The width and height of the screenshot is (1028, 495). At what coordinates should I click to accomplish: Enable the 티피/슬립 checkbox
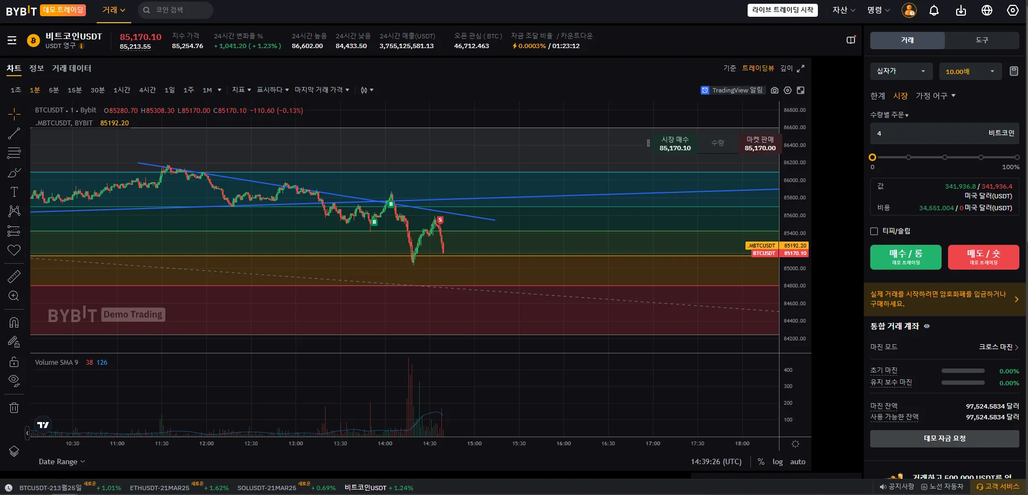coord(874,231)
